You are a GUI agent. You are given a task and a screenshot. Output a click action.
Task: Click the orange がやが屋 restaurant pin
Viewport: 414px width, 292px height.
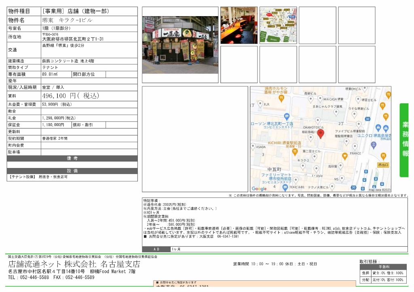pos(281,99)
